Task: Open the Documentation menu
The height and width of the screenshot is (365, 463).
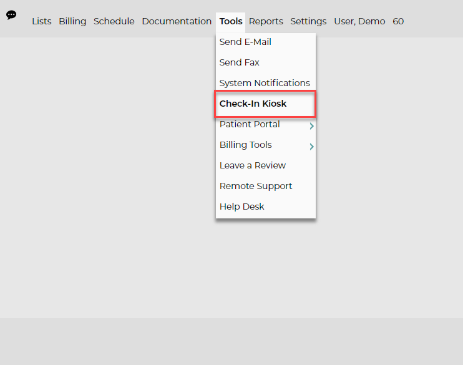Action: click(177, 21)
